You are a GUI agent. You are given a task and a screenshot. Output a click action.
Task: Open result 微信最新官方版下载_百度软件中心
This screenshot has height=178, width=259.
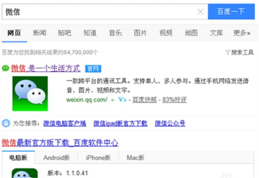[60, 143]
